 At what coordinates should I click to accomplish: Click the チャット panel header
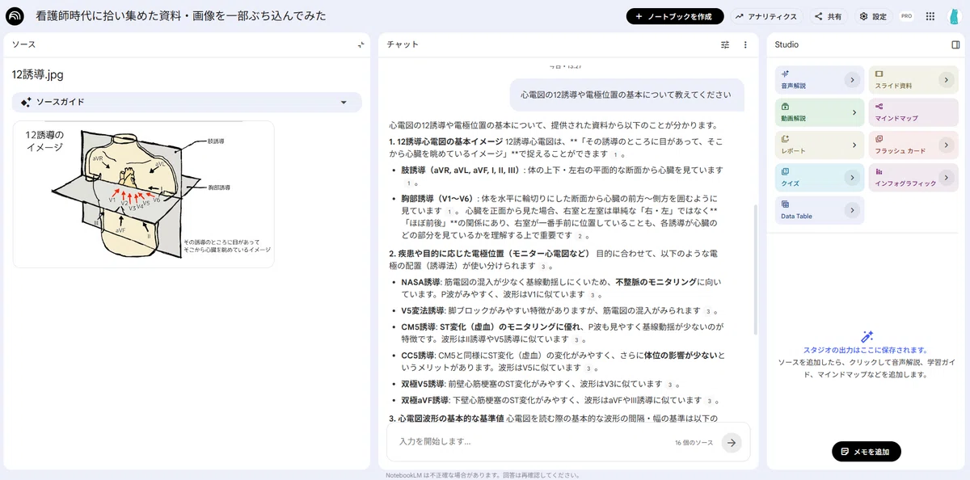click(x=403, y=44)
